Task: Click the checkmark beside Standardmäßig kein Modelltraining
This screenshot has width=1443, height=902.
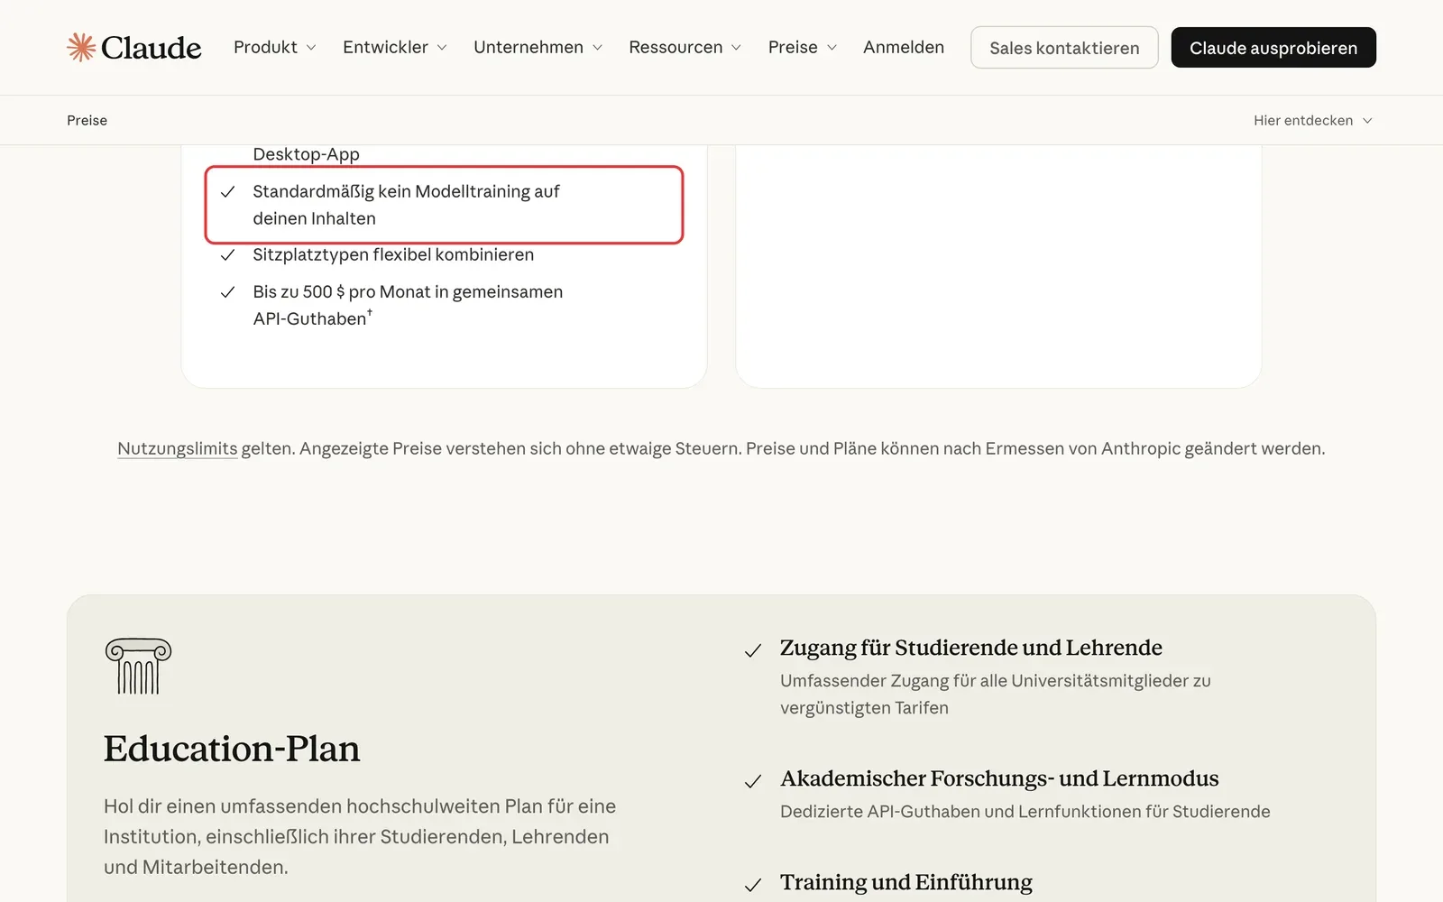Action: pyautogui.click(x=228, y=192)
